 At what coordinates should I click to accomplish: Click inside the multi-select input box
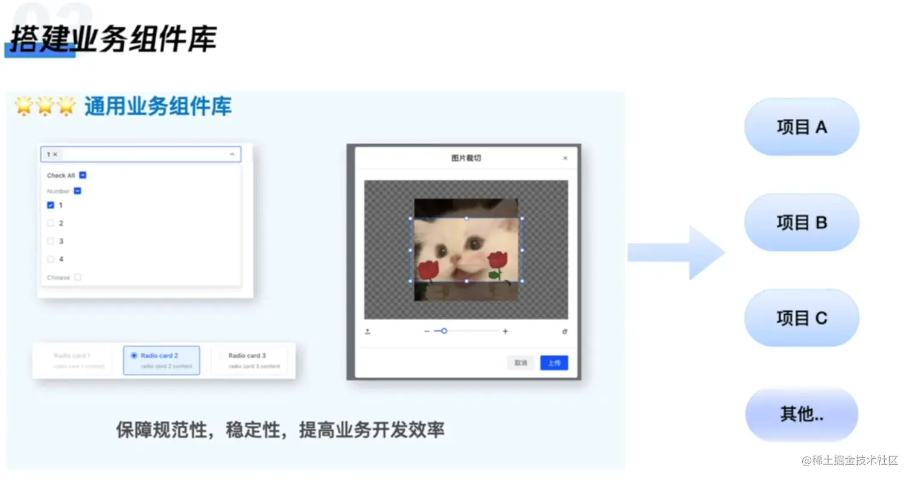point(141,154)
